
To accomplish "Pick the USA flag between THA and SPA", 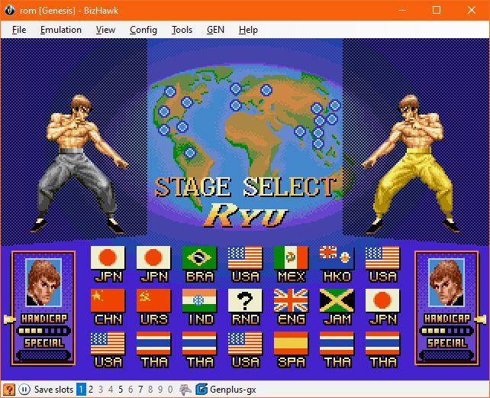I will point(245,343).
